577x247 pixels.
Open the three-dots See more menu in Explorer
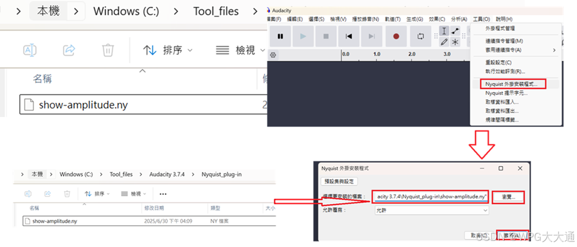coord(163,194)
